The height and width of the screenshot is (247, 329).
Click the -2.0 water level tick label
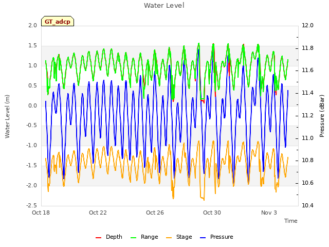pyautogui.click(x=31, y=185)
